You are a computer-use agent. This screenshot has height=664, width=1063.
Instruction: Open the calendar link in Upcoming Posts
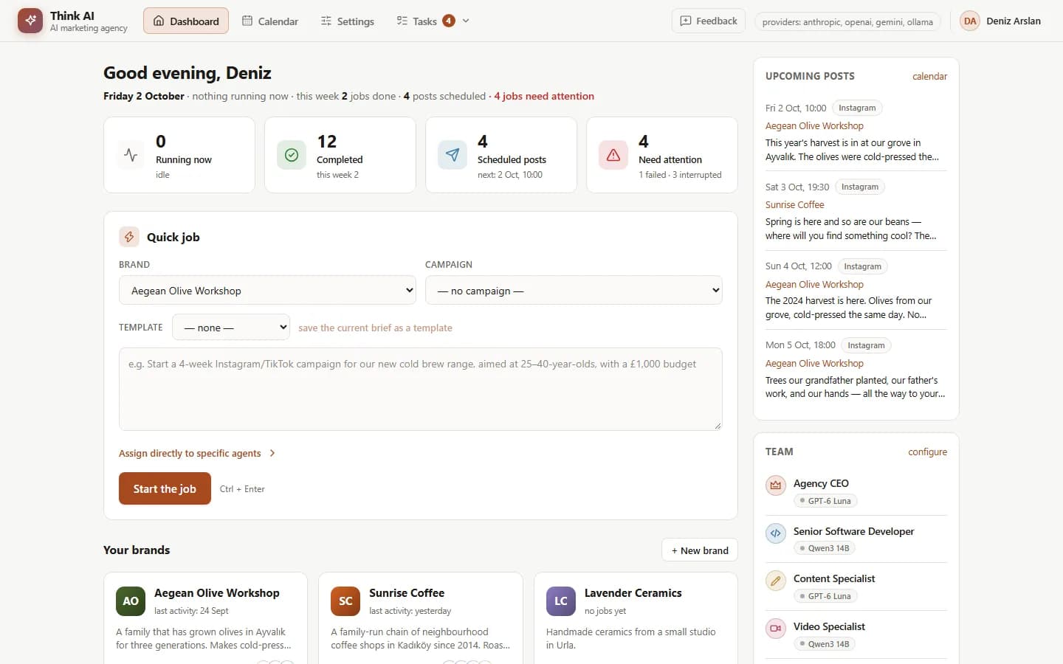pos(929,76)
